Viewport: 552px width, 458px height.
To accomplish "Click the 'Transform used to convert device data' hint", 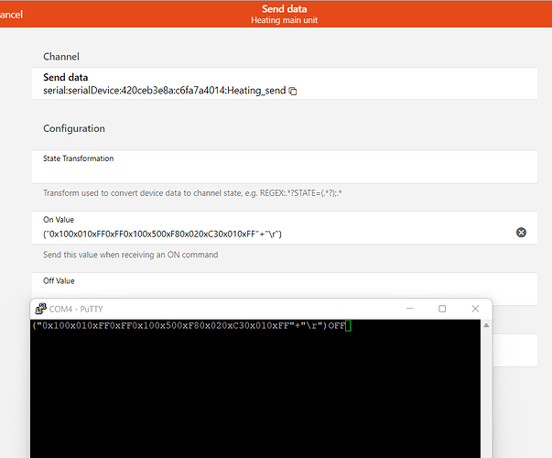I will point(192,193).
